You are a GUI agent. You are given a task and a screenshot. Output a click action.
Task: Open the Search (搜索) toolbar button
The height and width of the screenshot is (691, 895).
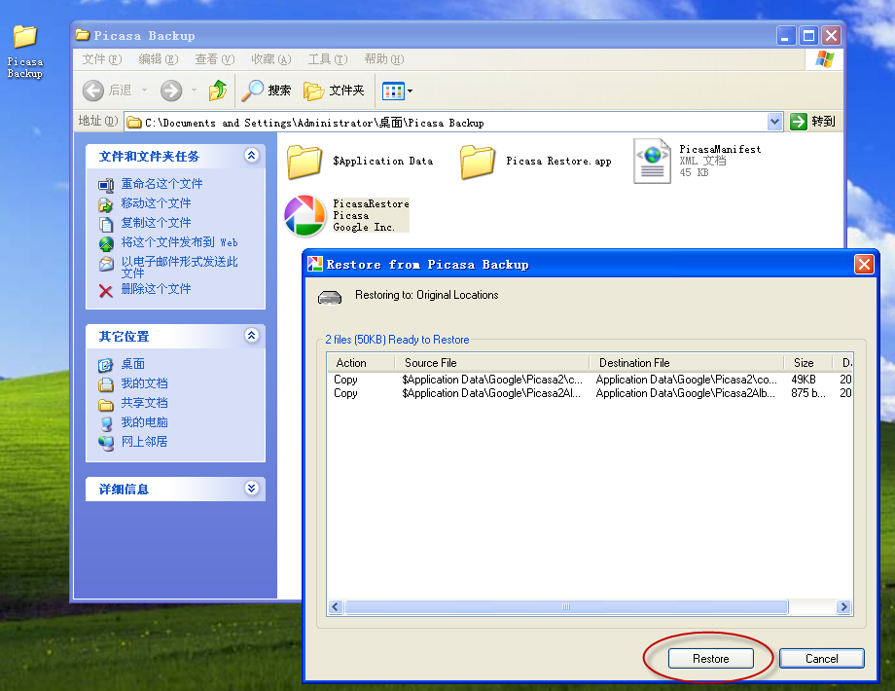266,91
